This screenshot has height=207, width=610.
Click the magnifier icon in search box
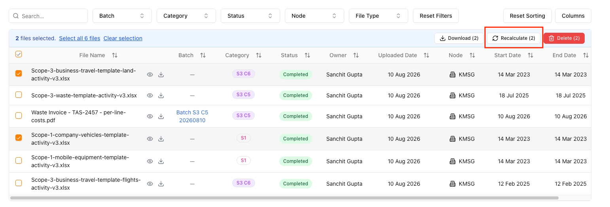(16, 16)
